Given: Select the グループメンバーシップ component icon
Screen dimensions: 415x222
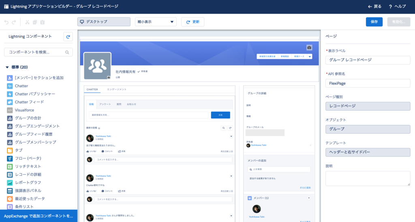Looking at the screenshot, I should pos(10,142).
